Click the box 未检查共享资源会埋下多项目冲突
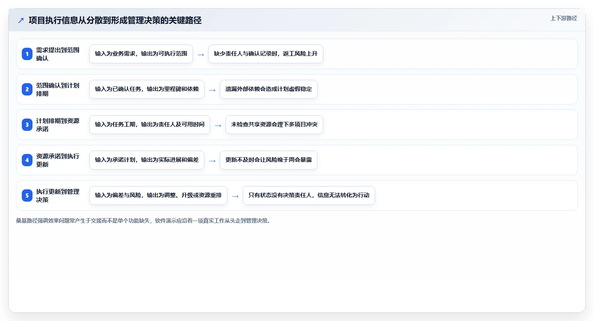594x321 pixels. pos(274,125)
